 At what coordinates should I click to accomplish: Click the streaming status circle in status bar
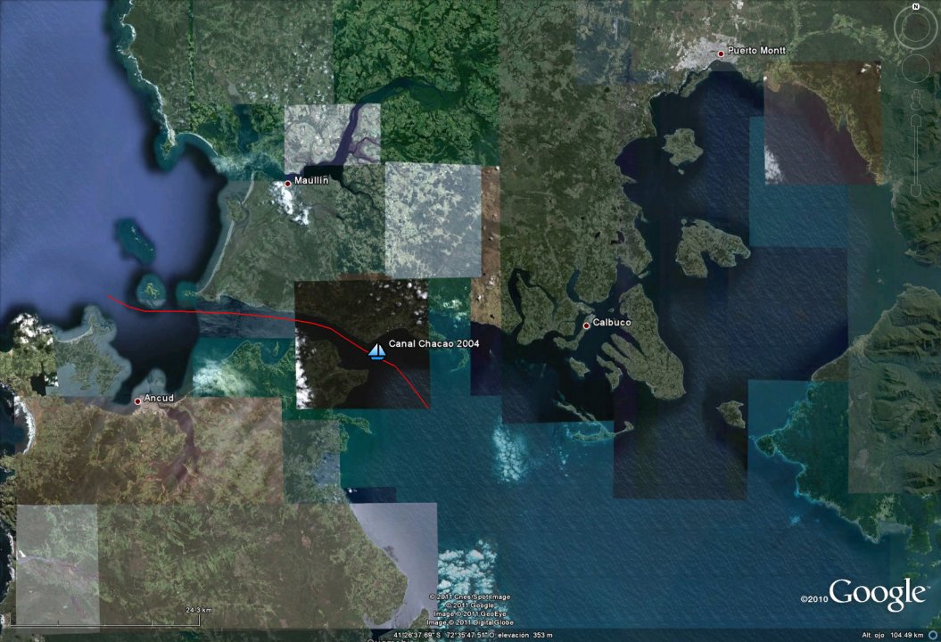click(933, 635)
